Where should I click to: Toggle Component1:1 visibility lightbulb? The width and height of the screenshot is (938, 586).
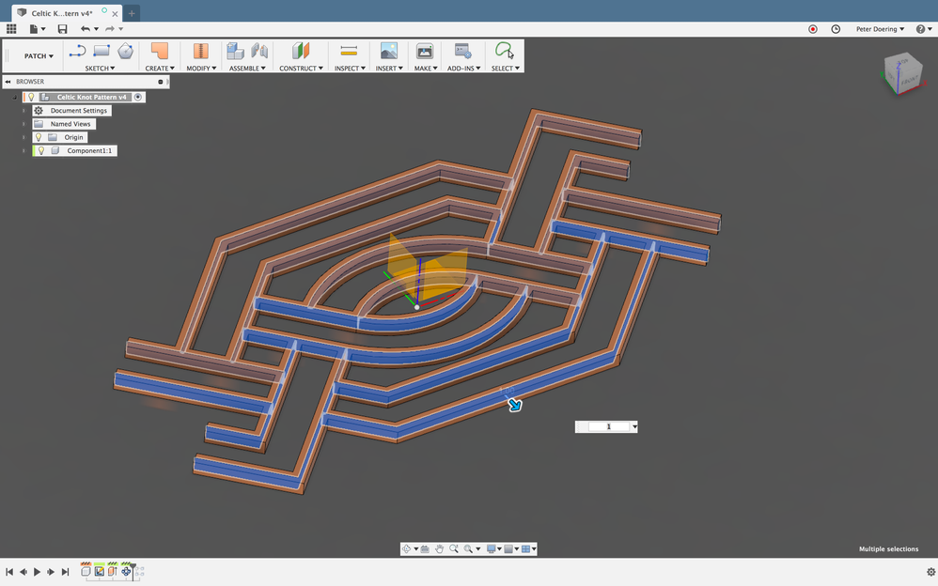tap(41, 150)
